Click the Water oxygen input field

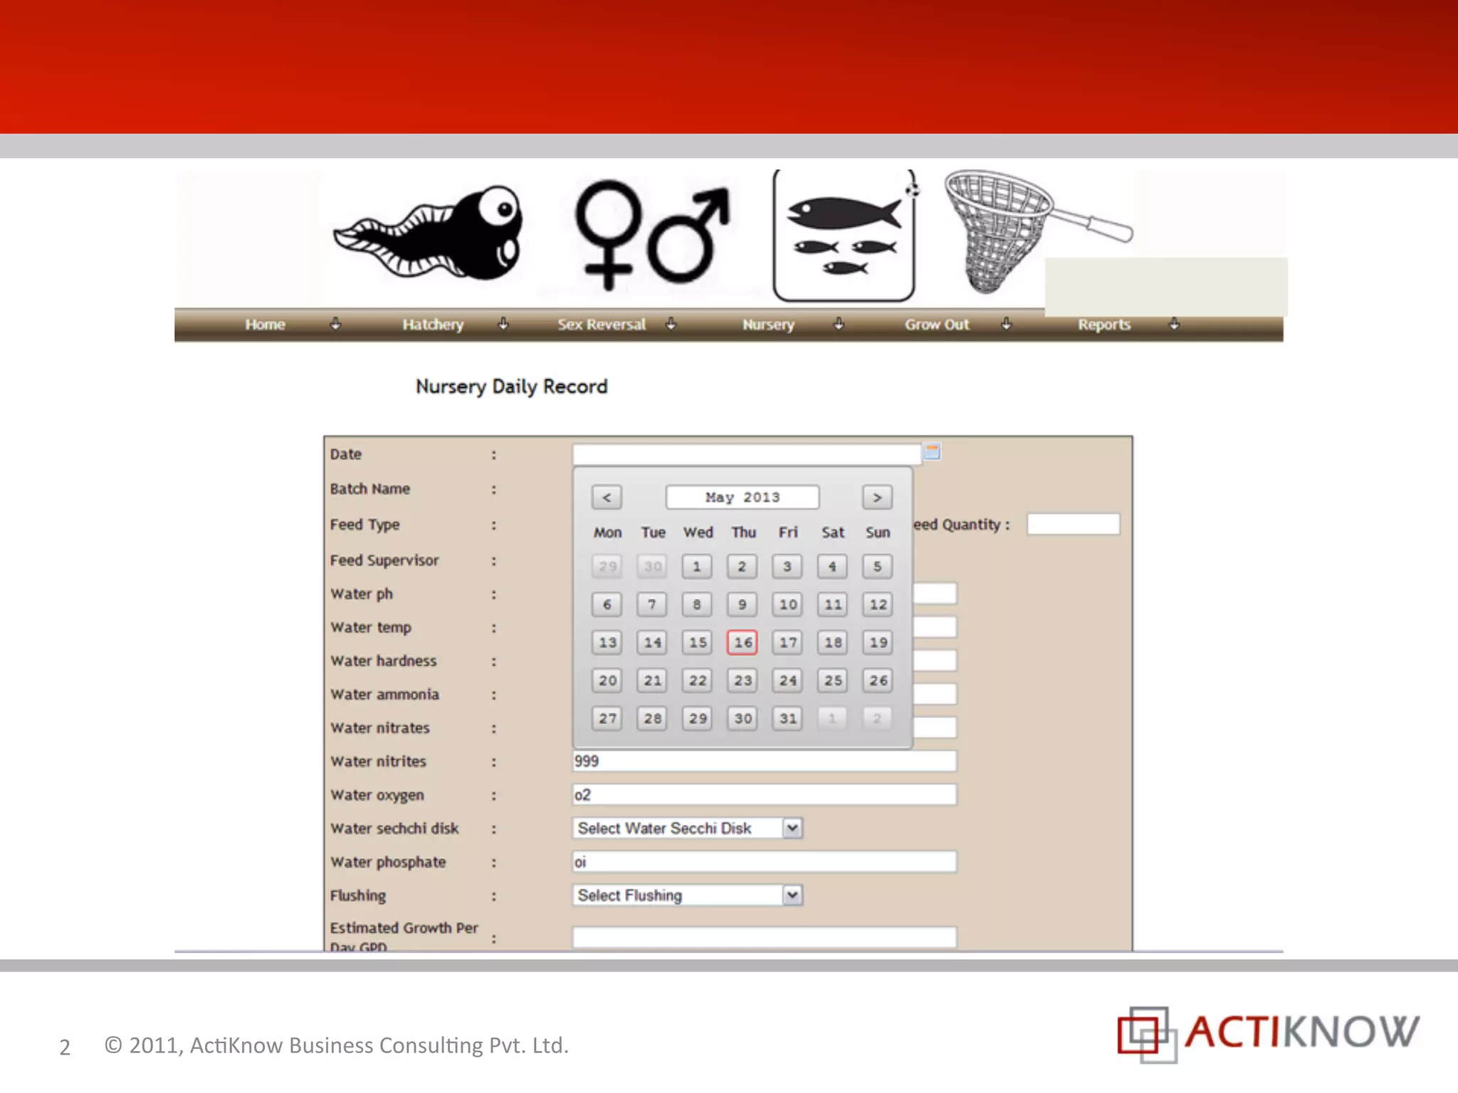pos(764,795)
